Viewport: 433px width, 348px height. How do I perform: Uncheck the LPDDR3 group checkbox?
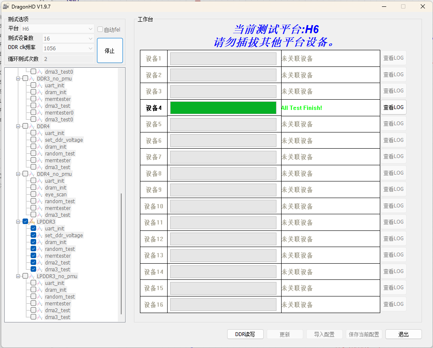coord(26,221)
